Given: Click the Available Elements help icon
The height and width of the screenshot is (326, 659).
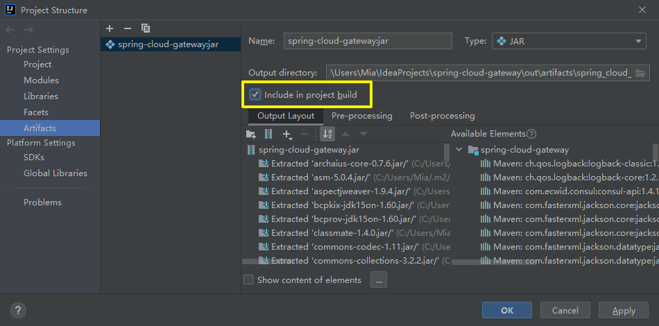Looking at the screenshot, I should pyautogui.click(x=531, y=134).
